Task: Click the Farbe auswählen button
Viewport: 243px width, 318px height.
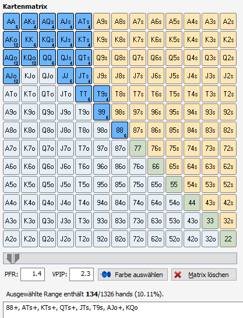Action: [133, 275]
